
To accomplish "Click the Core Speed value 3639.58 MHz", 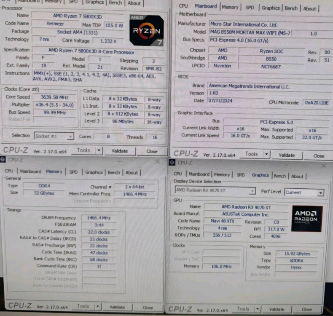I will [x=55, y=97].
